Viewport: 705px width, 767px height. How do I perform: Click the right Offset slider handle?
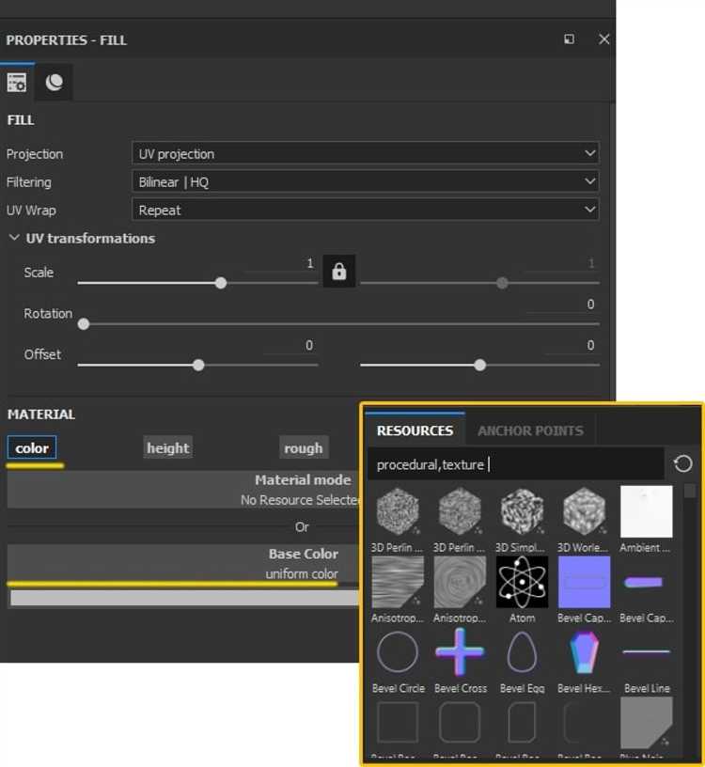point(480,365)
